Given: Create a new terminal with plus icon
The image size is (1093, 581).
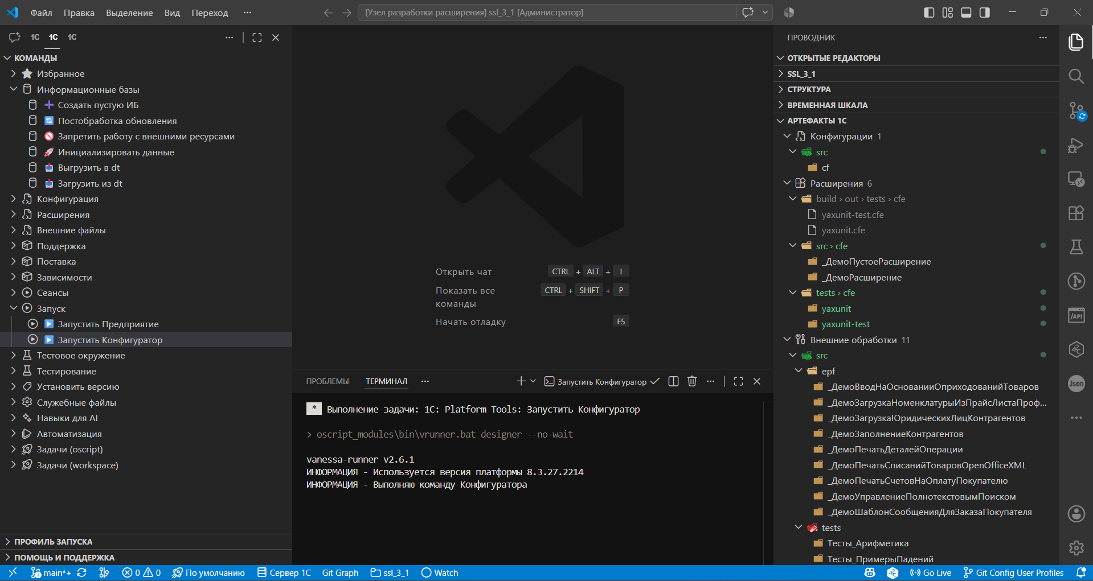Looking at the screenshot, I should 521,381.
